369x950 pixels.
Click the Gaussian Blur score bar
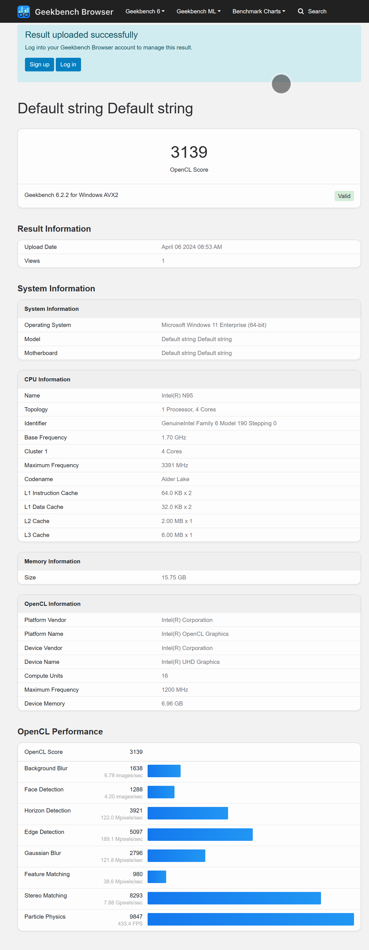(176, 855)
